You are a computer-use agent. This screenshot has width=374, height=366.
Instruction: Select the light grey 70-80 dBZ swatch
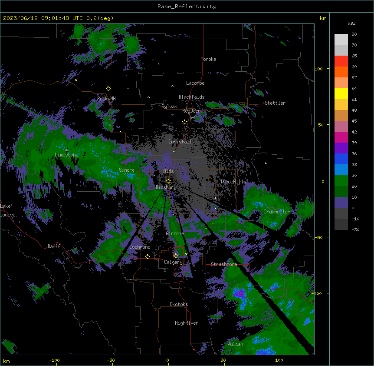[x=341, y=40]
